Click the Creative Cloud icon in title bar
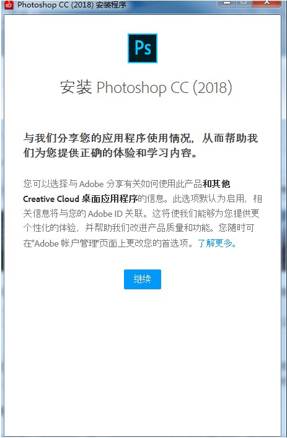287x438 pixels. pos(9,4)
